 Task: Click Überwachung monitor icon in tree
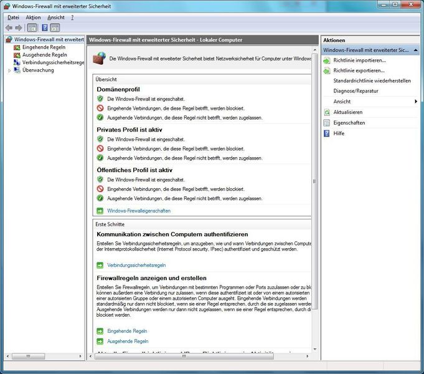point(17,70)
